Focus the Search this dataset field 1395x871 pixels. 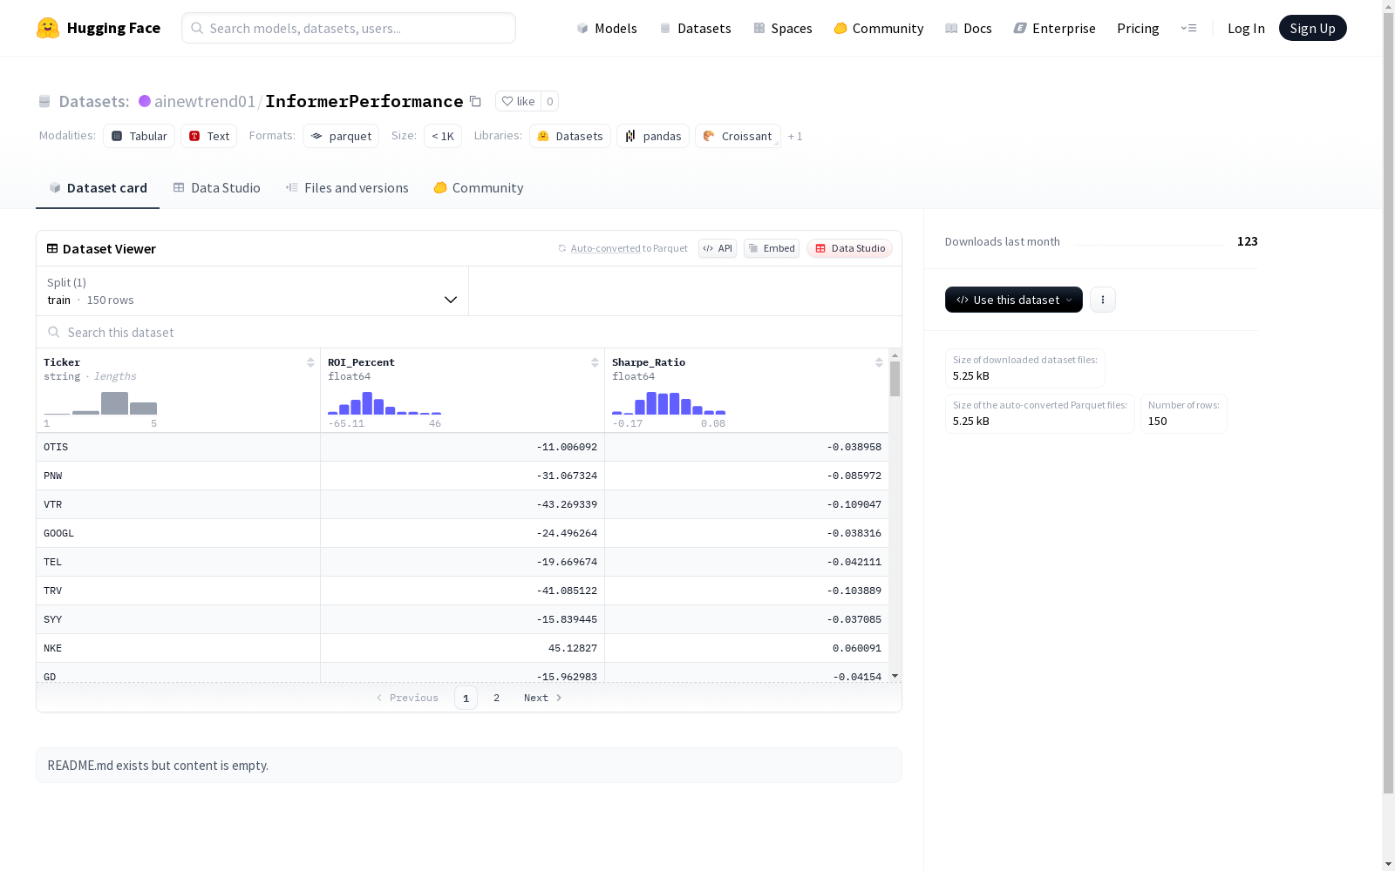coord(469,332)
